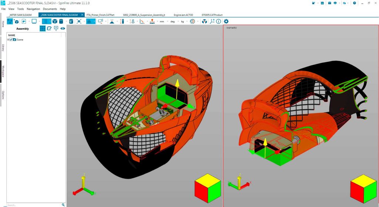Select the split viewport layout icon
The height and width of the screenshot is (207, 379).
pos(45,21)
